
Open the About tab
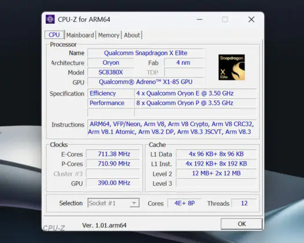point(132,35)
